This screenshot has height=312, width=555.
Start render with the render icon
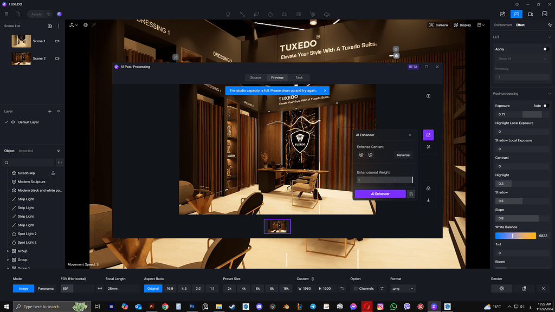[501, 289]
